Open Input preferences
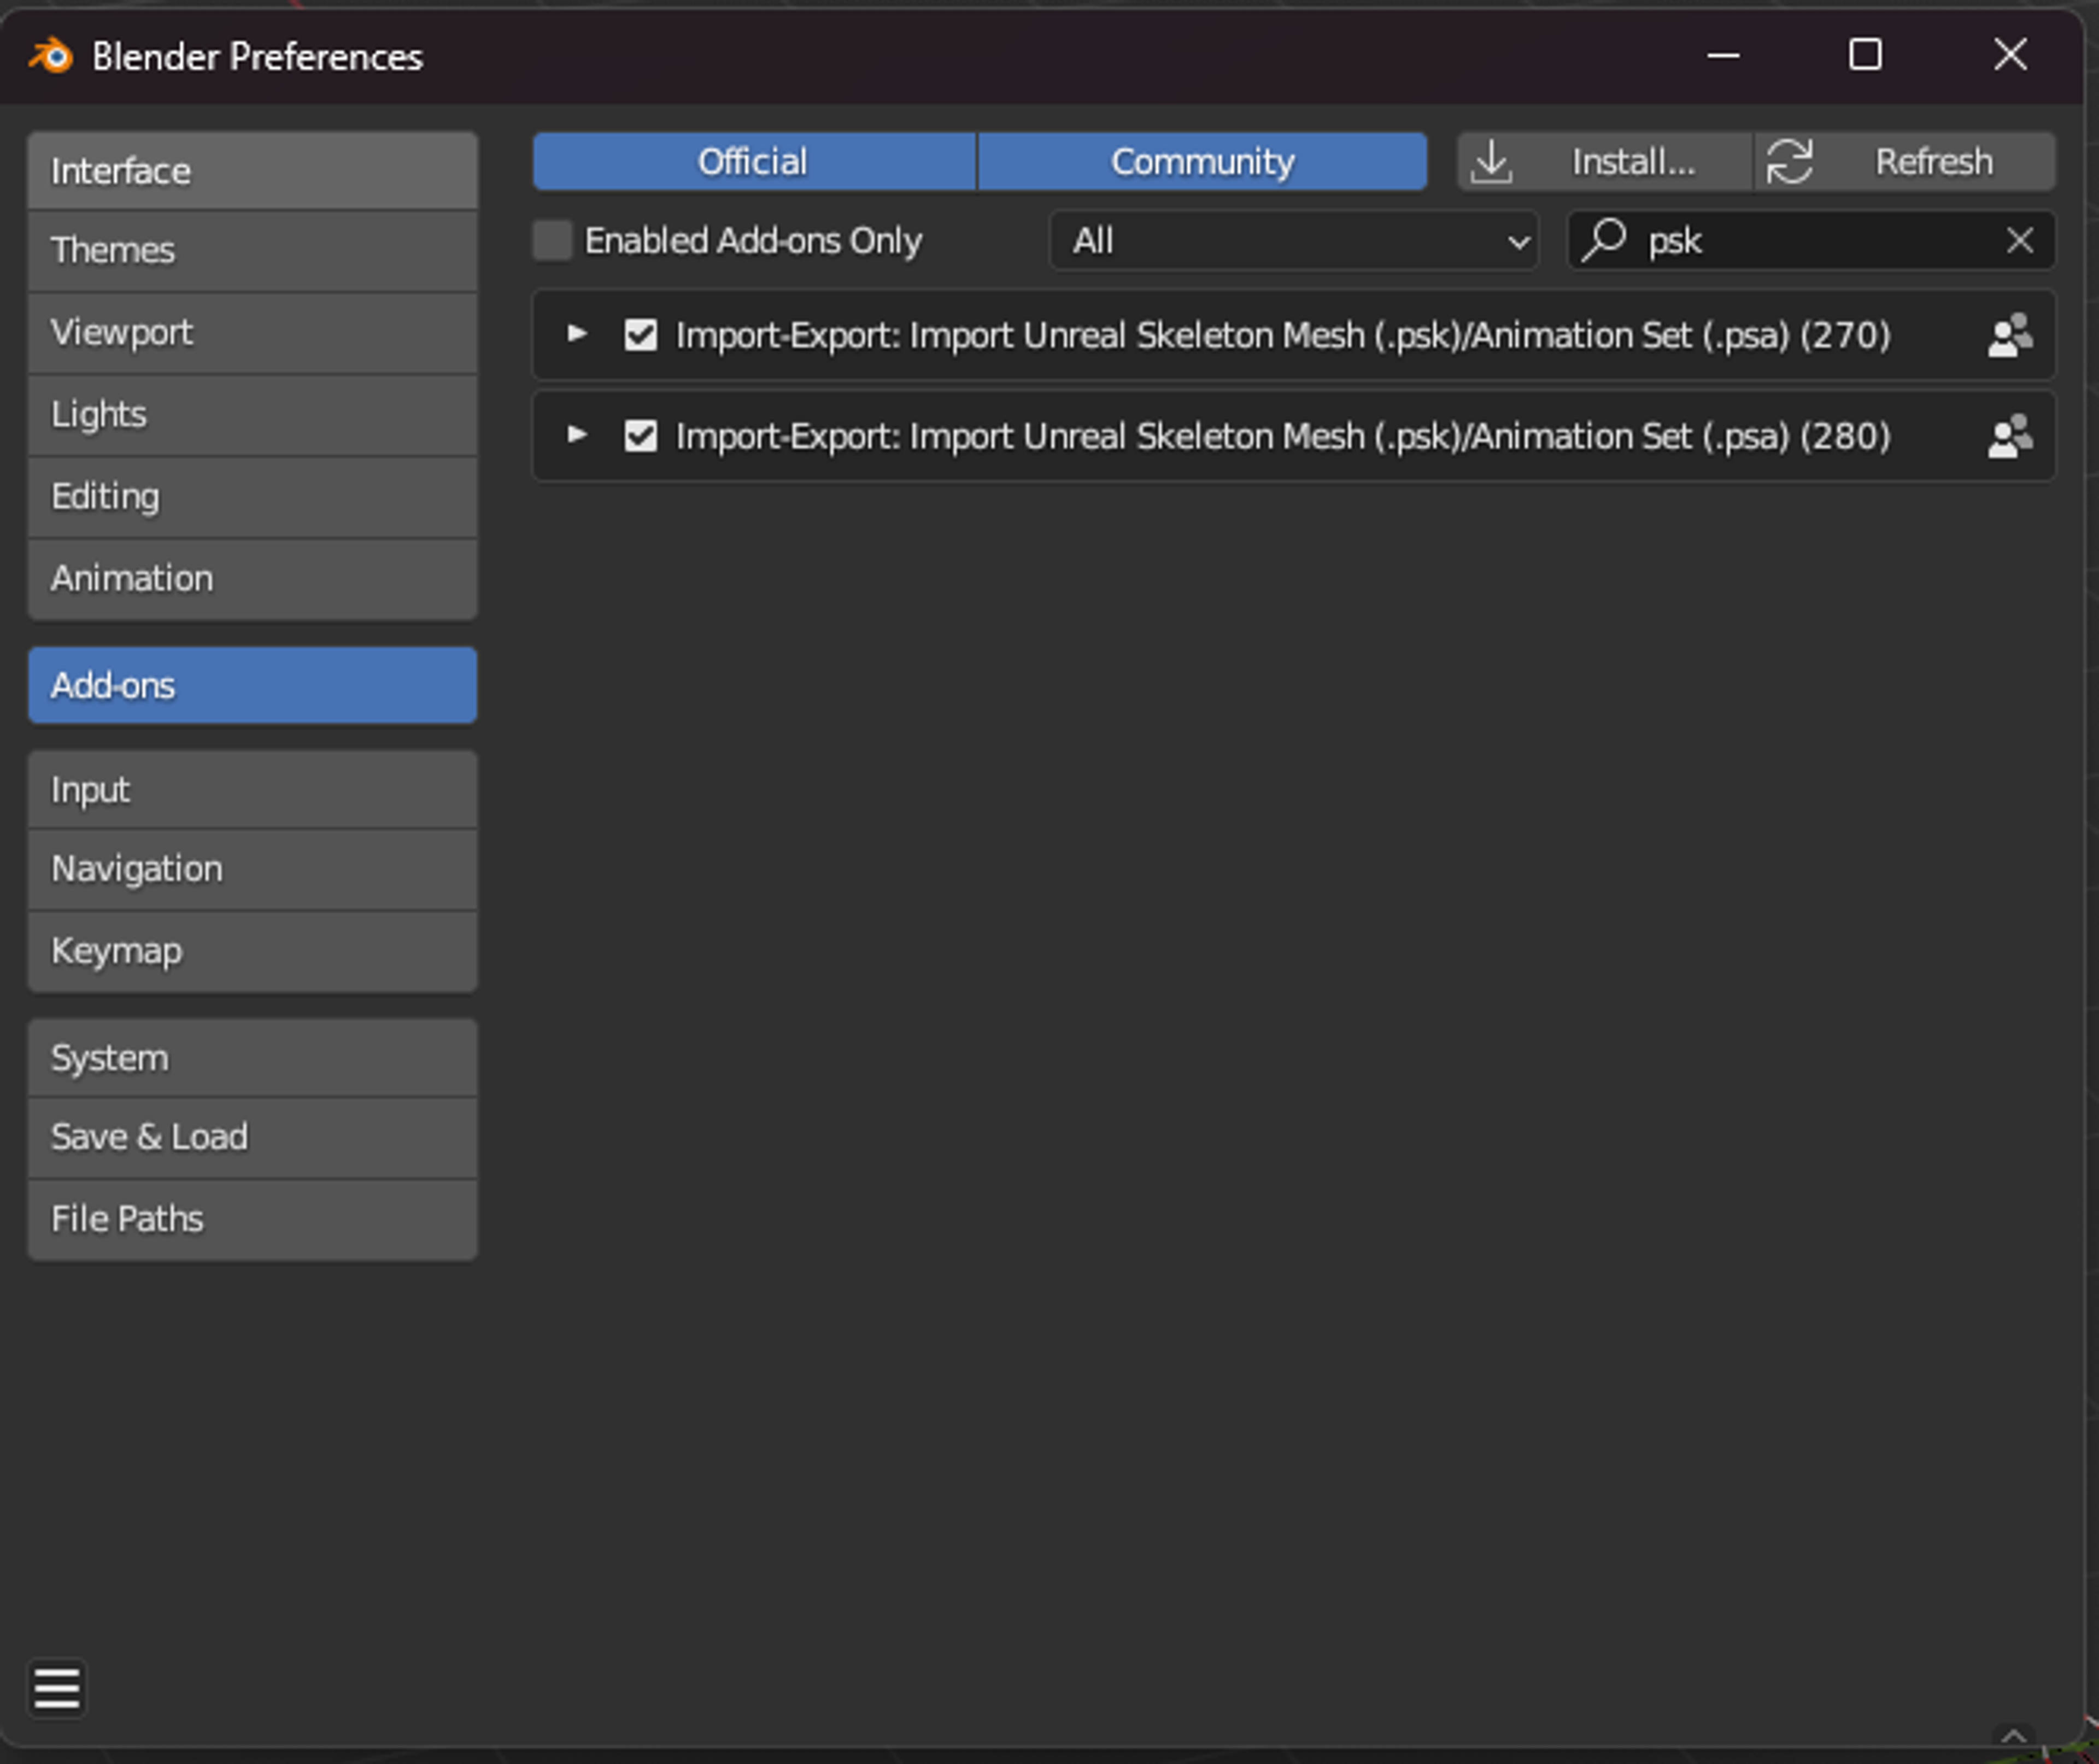The image size is (2099, 1764). click(252, 790)
